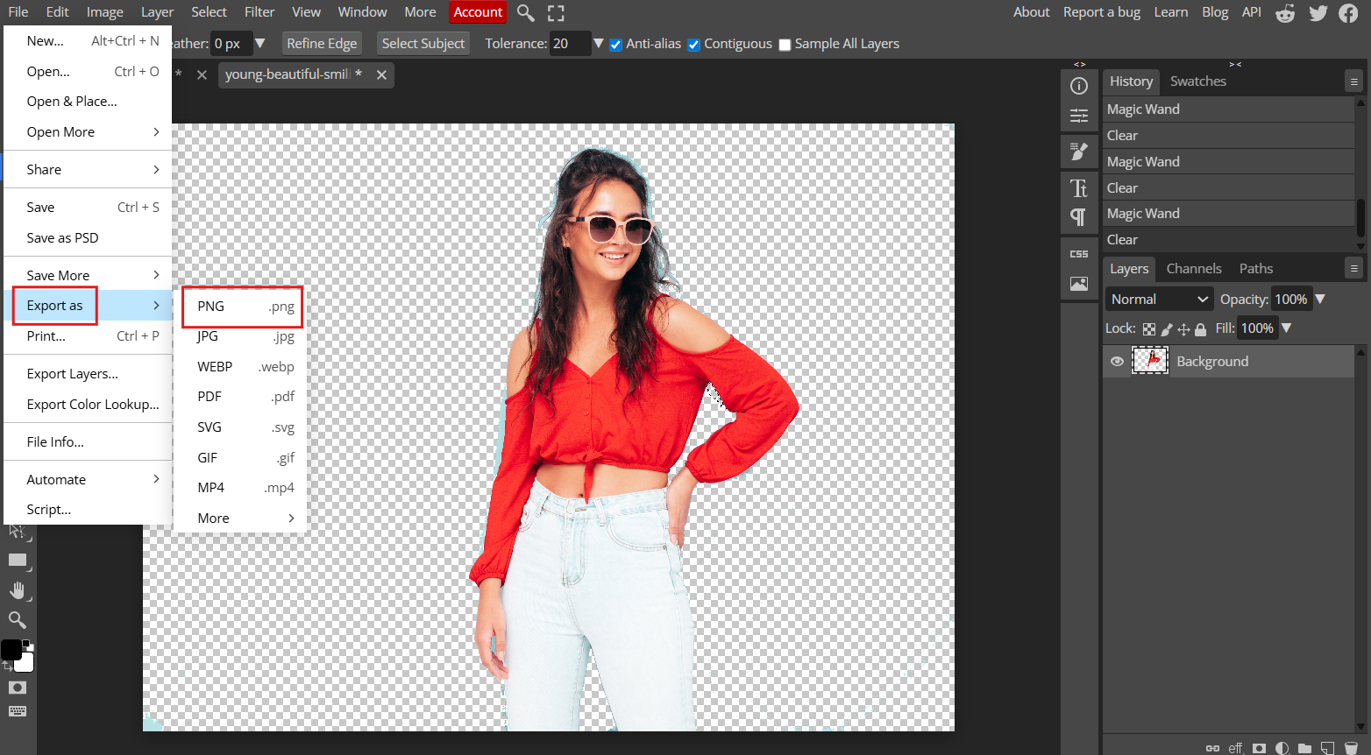Click the Refine Edge button
Viewport: 1371px width, 755px height.
[x=322, y=43]
